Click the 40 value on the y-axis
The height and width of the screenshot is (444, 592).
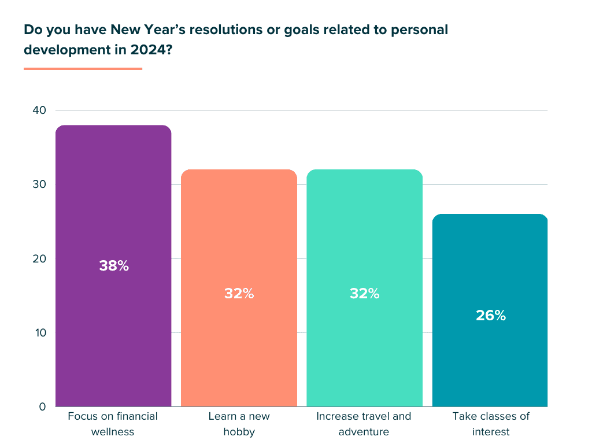[39, 110]
